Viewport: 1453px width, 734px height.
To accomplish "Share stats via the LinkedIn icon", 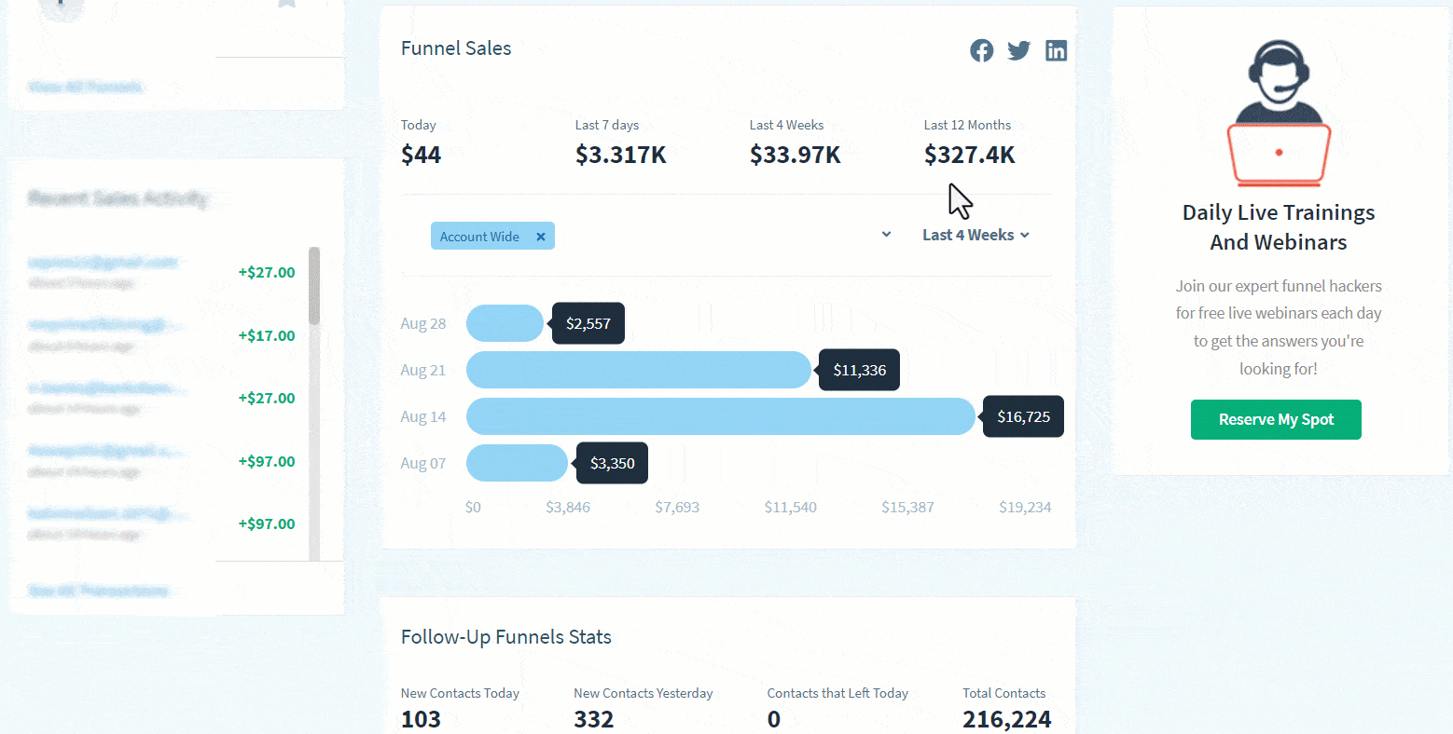I will click(1056, 51).
